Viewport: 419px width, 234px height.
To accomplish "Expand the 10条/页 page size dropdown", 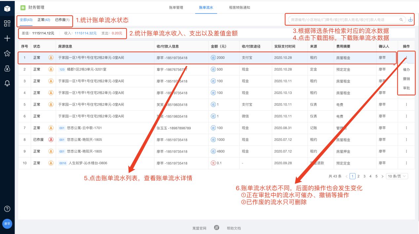I will point(397,176).
